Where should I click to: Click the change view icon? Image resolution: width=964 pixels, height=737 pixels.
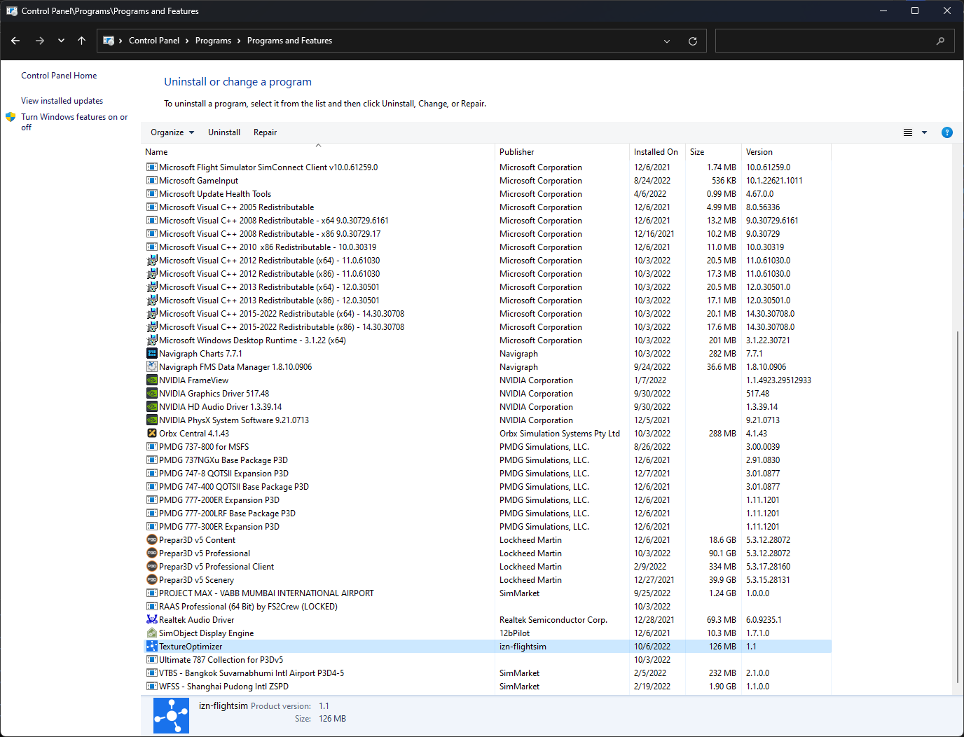click(x=908, y=132)
